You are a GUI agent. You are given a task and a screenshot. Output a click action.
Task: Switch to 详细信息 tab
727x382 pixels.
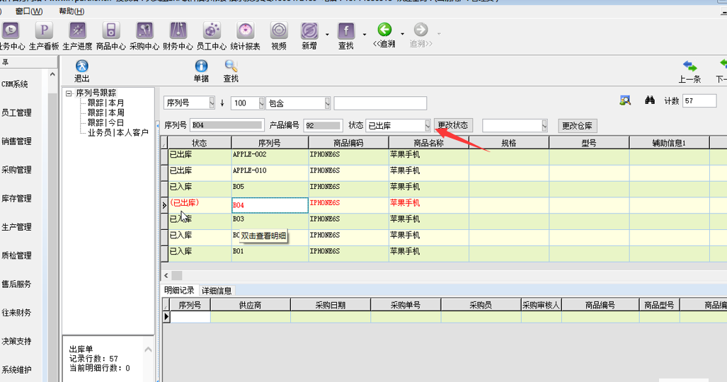point(217,291)
